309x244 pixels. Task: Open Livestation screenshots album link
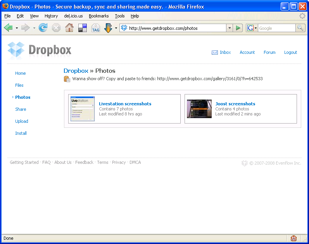tap(125, 104)
